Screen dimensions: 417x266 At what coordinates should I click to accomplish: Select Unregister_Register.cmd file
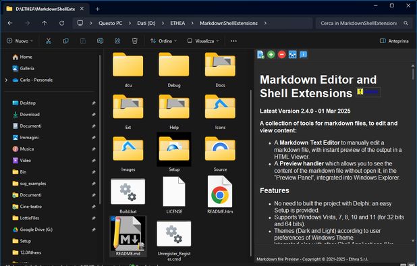pyautogui.click(x=174, y=241)
